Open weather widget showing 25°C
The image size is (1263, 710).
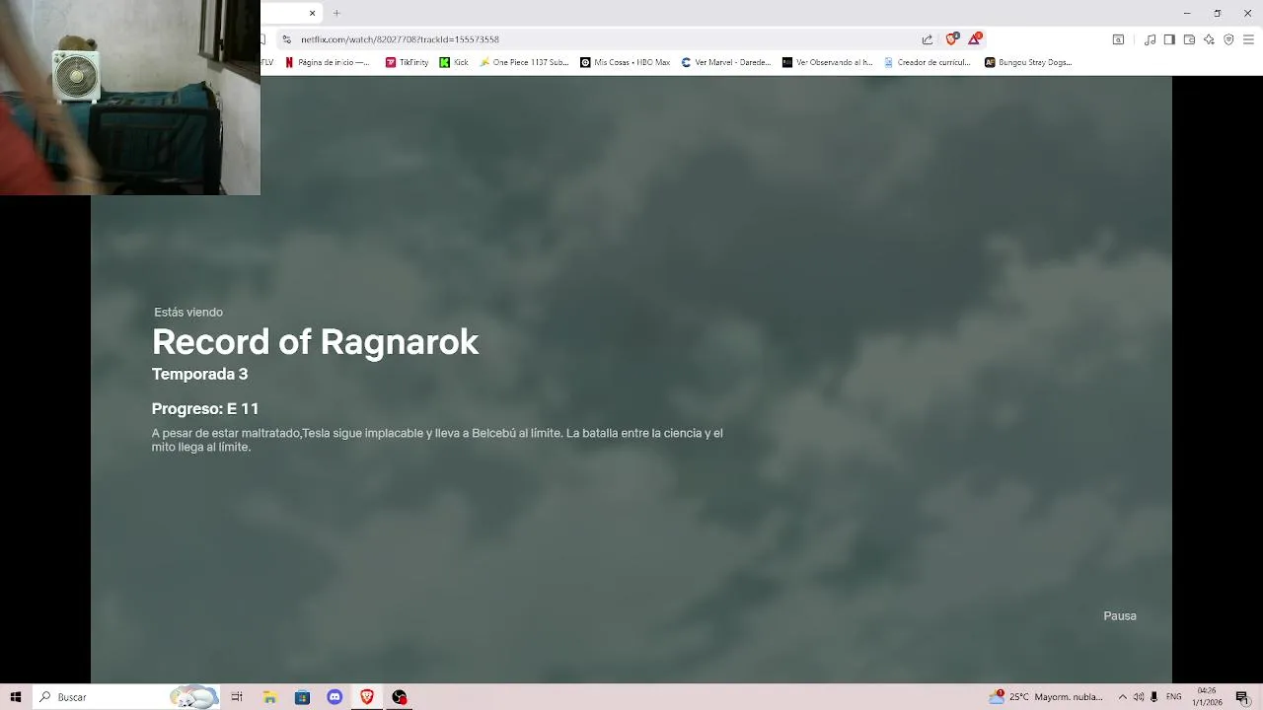tap(1047, 697)
